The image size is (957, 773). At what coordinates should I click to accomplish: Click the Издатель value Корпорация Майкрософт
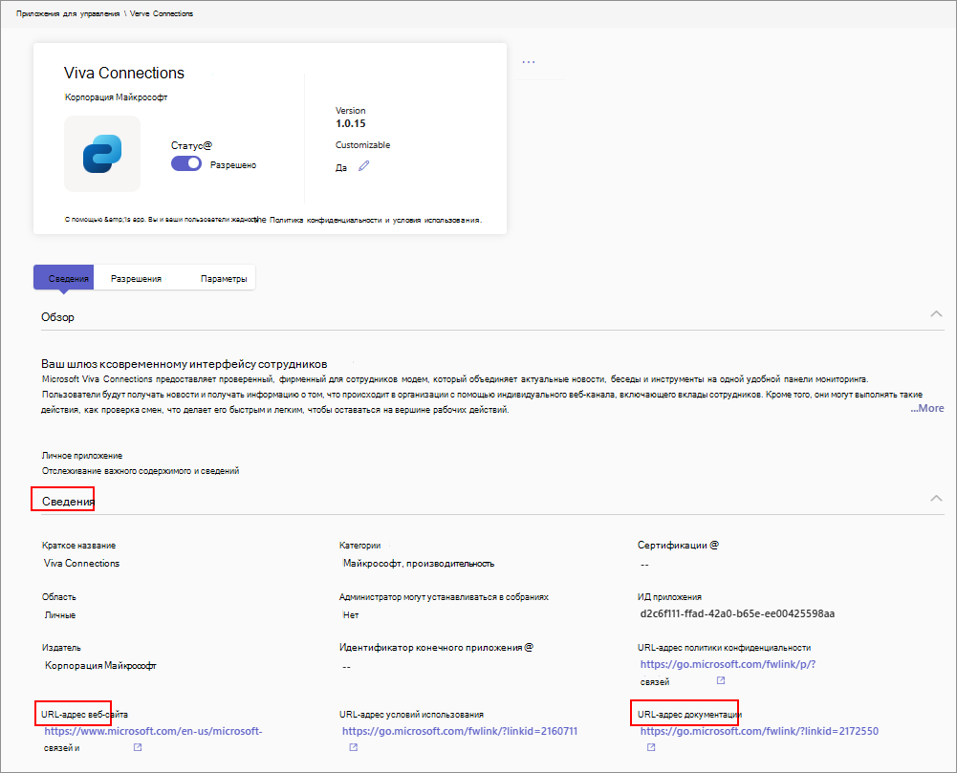pyautogui.click(x=100, y=666)
